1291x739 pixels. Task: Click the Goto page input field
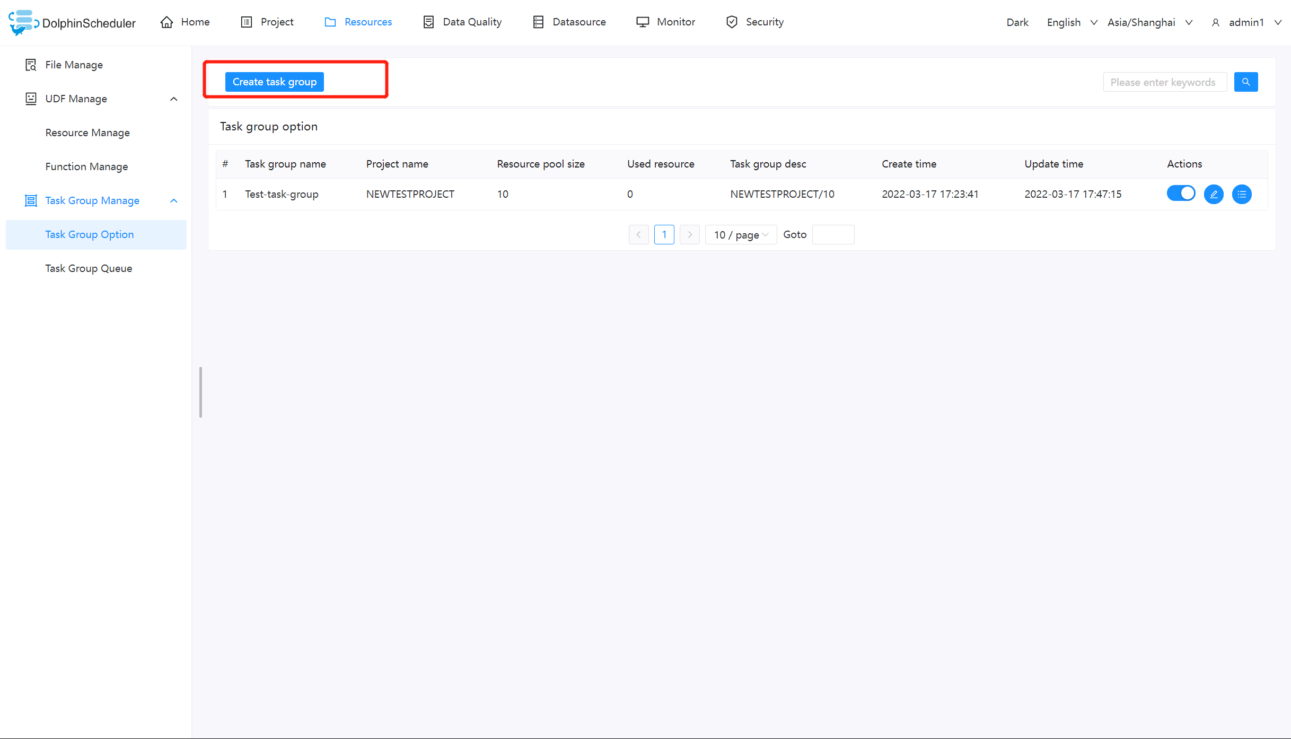(x=832, y=234)
